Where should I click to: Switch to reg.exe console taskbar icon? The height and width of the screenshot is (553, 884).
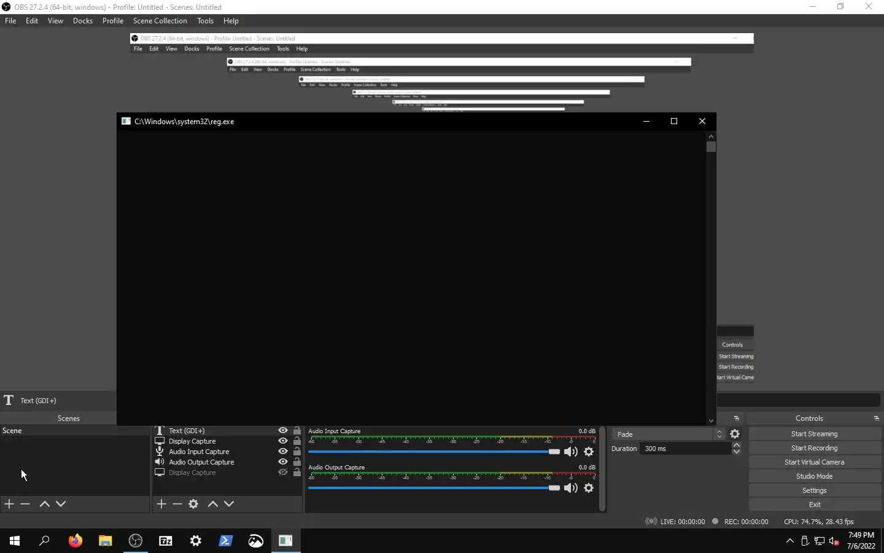click(x=286, y=541)
